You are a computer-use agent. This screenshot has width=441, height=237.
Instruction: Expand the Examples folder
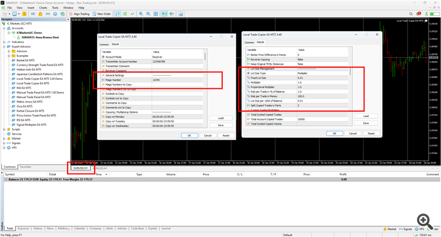click(x=9, y=56)
